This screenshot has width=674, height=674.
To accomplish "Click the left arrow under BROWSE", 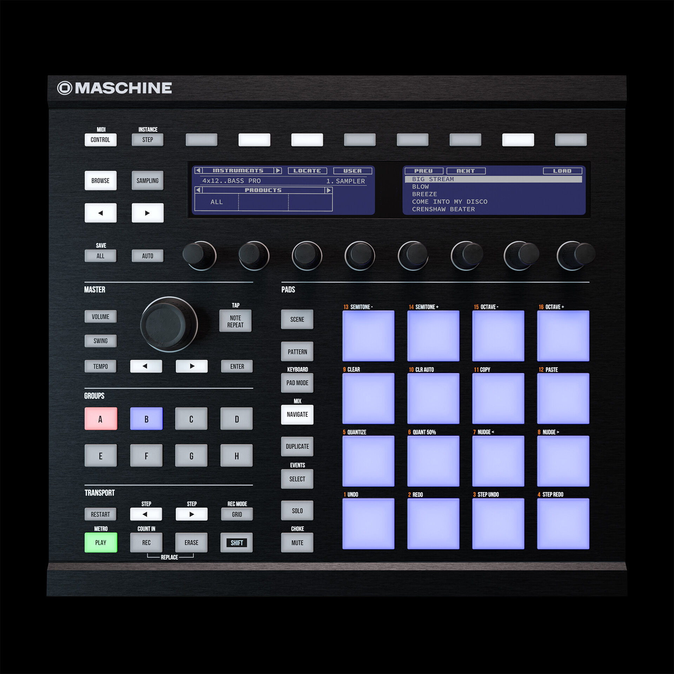I will [100, 213].
